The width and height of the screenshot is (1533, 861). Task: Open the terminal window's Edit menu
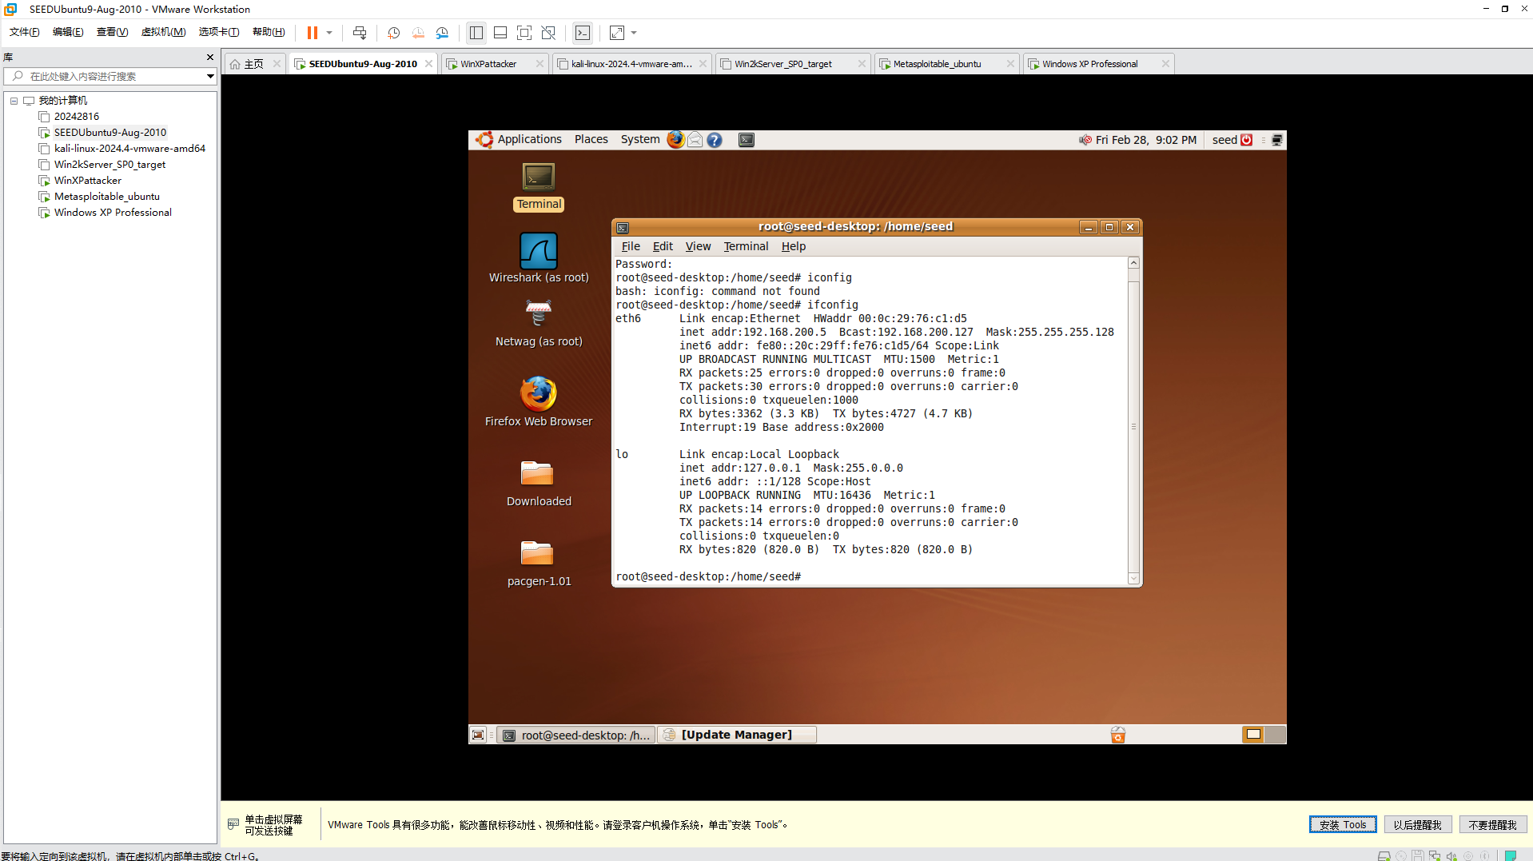click(x=663, y=246)
